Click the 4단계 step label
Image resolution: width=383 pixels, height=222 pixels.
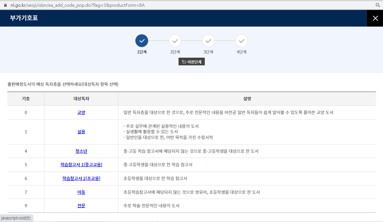pos(241,52)
